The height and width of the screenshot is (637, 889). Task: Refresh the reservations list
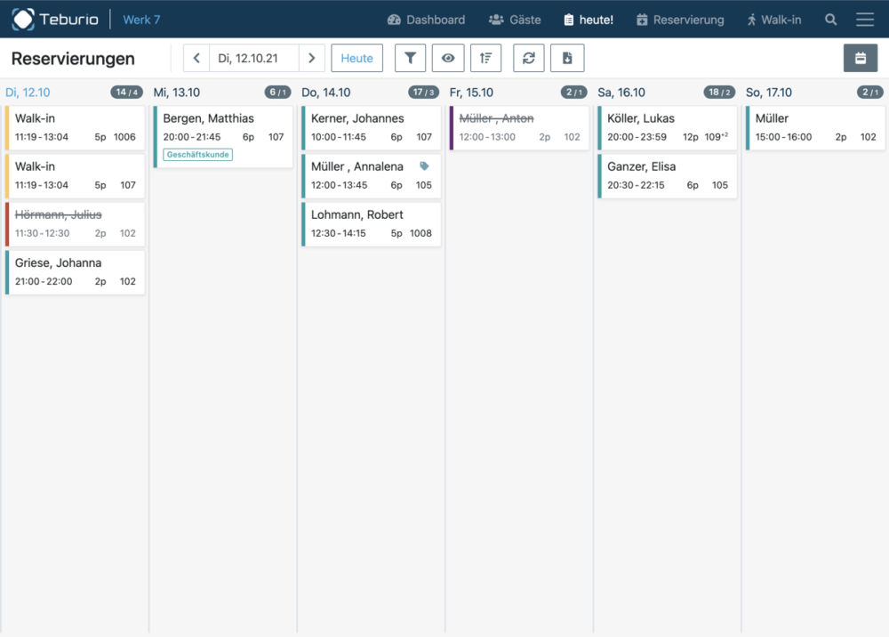pyautogui.click(x=528, y=59)
